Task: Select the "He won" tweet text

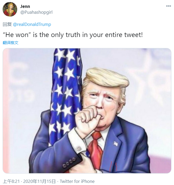Action: tap(73, 35)
